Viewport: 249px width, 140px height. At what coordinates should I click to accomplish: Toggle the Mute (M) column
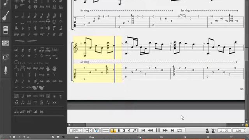pos(58,137)
